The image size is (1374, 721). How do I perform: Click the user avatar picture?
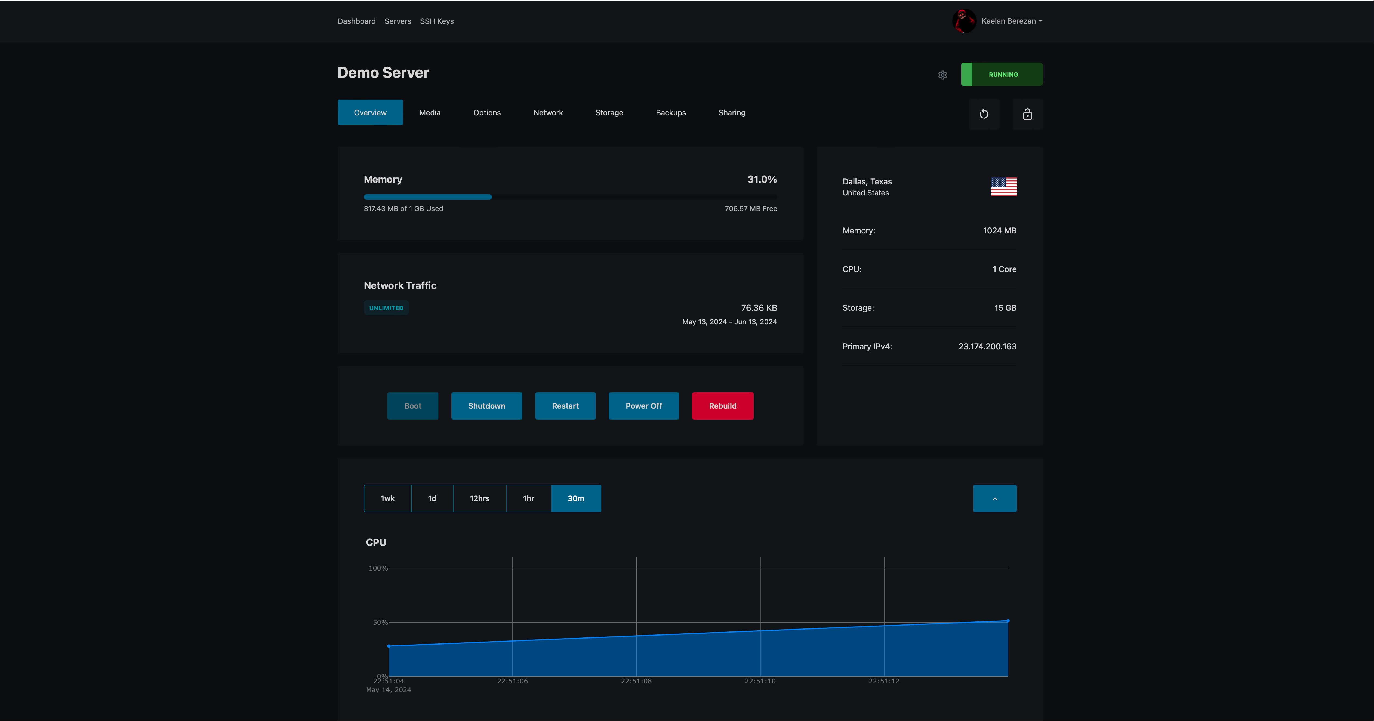coord(964,21)
